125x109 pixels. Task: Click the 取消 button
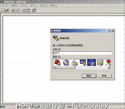[x=104, y=76]
